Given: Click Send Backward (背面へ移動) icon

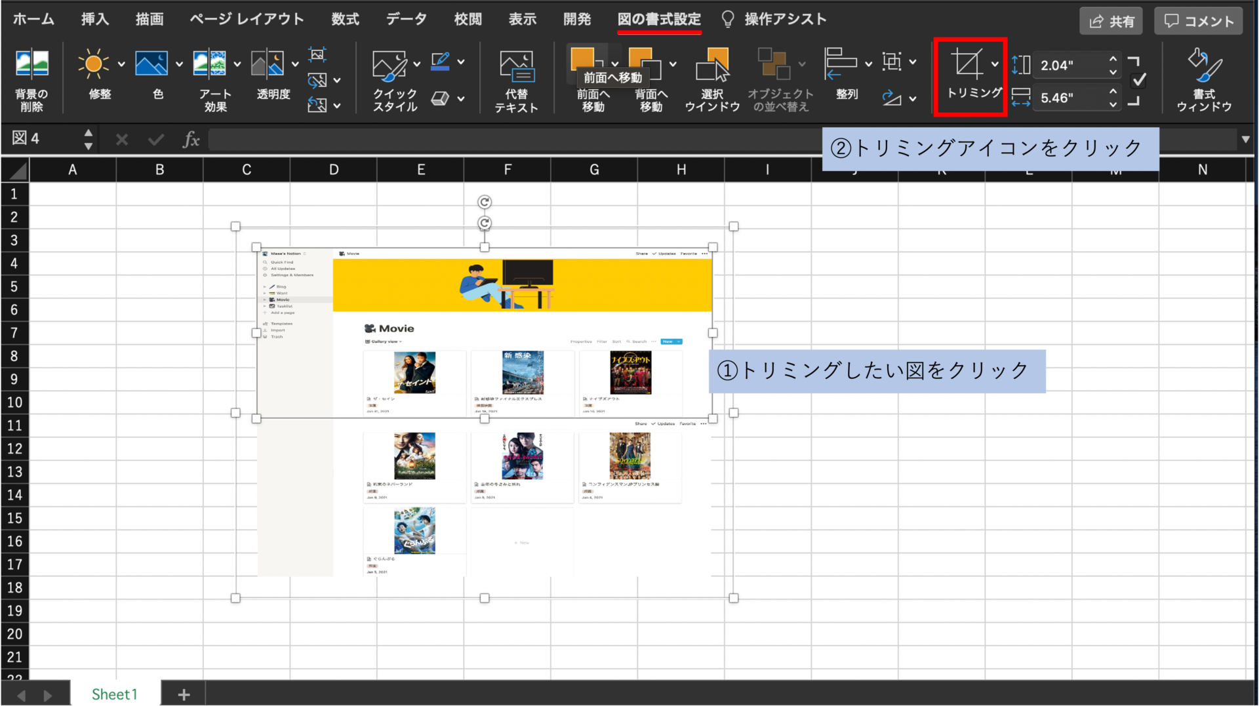Looking at the screenshot, I should pos(645,64).
